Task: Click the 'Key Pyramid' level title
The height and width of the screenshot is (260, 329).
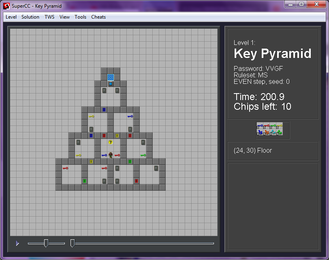Action: tap(272, 54)
